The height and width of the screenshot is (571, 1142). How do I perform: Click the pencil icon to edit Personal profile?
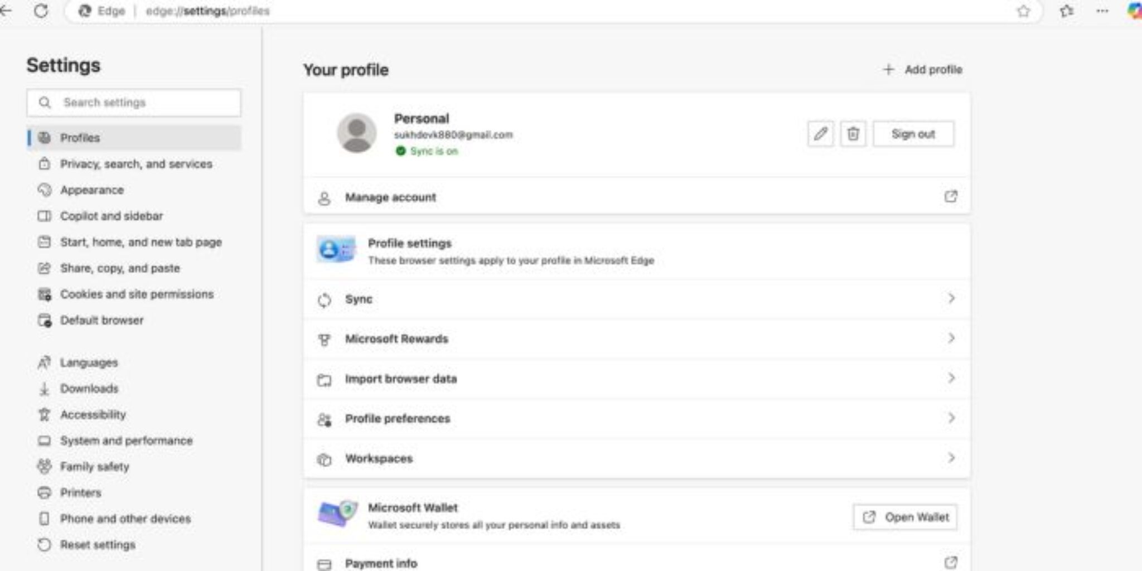821,134
